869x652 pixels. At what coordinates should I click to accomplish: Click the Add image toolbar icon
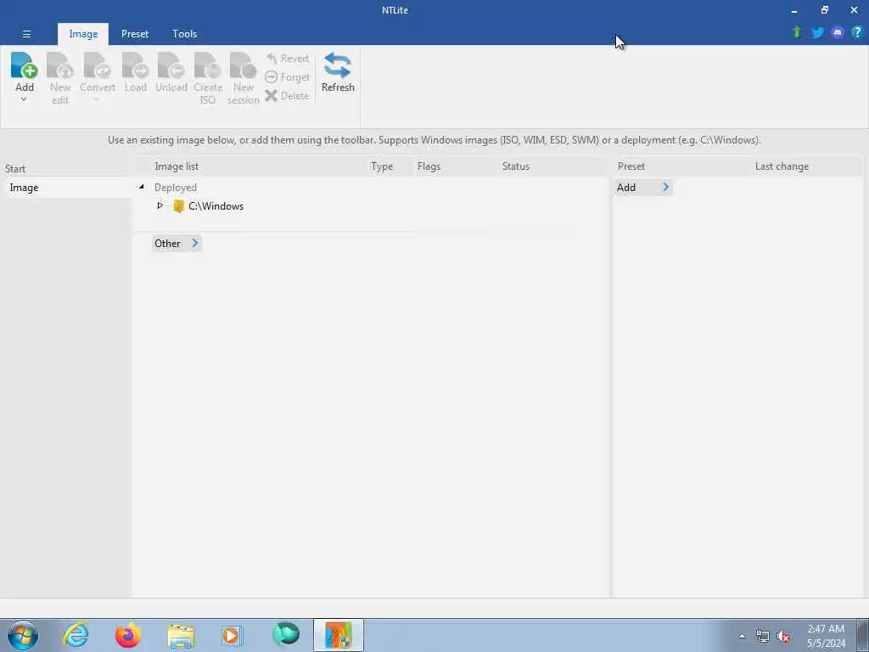25,65
